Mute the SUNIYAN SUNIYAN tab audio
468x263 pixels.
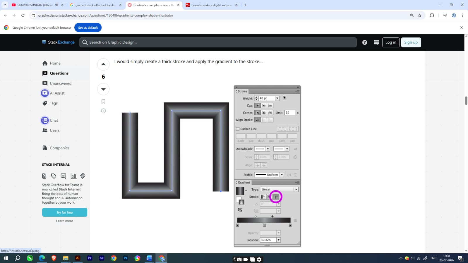(56, 5)
